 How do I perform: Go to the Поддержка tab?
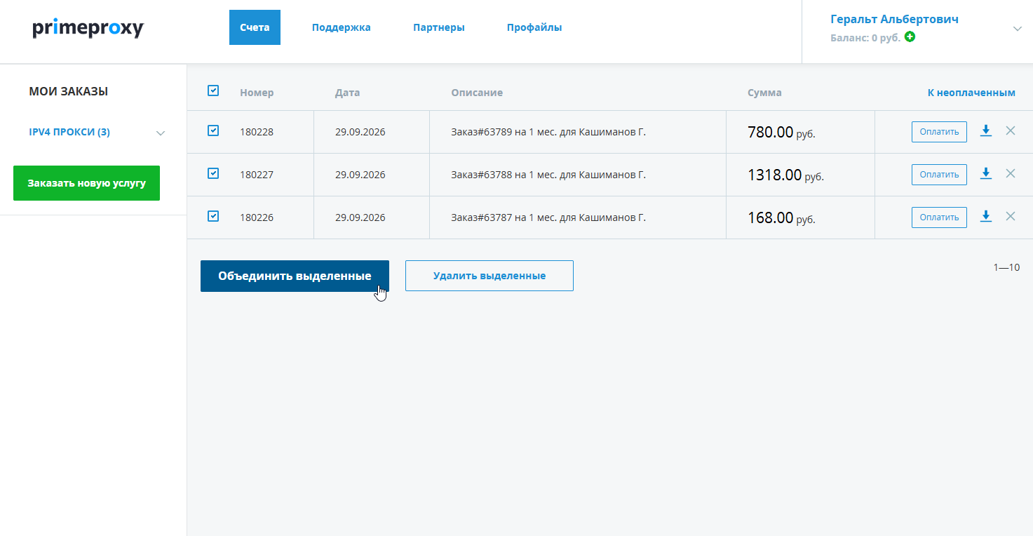342,28
